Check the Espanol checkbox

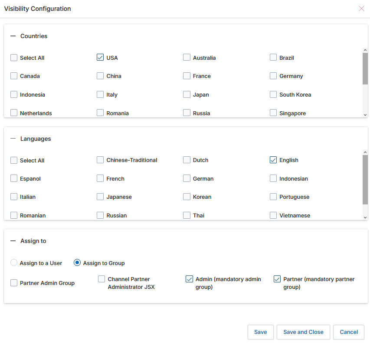[x=14, y=178]
